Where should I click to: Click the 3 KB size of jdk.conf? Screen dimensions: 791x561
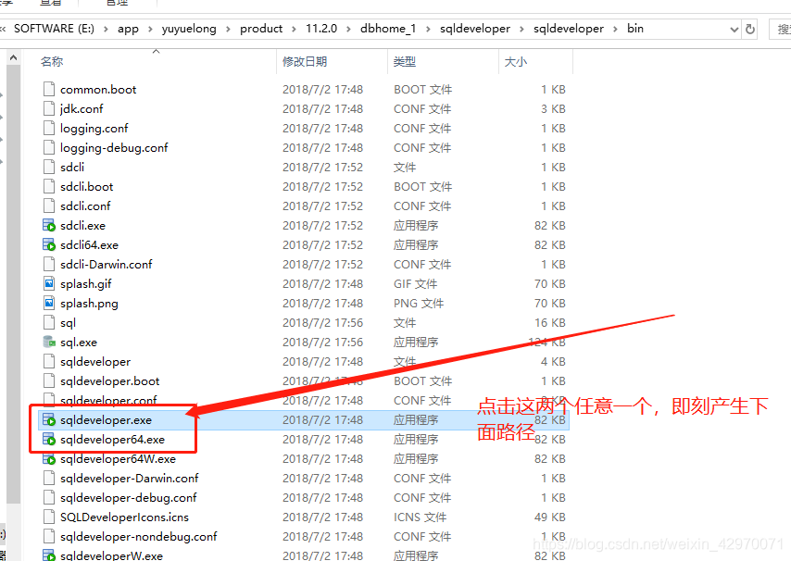[553, 109]
